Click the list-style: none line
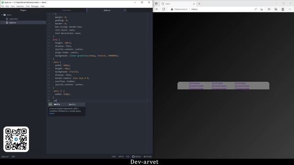The width and height of the screenshot is (294, 165). tap(65, 30)
